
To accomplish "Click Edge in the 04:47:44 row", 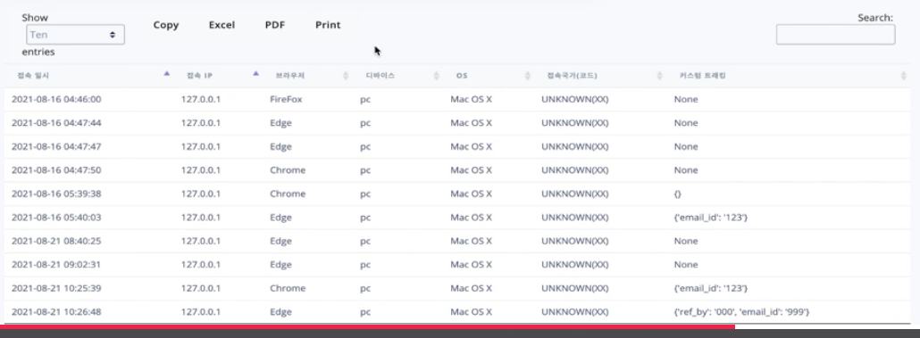I will pos(280,123).
